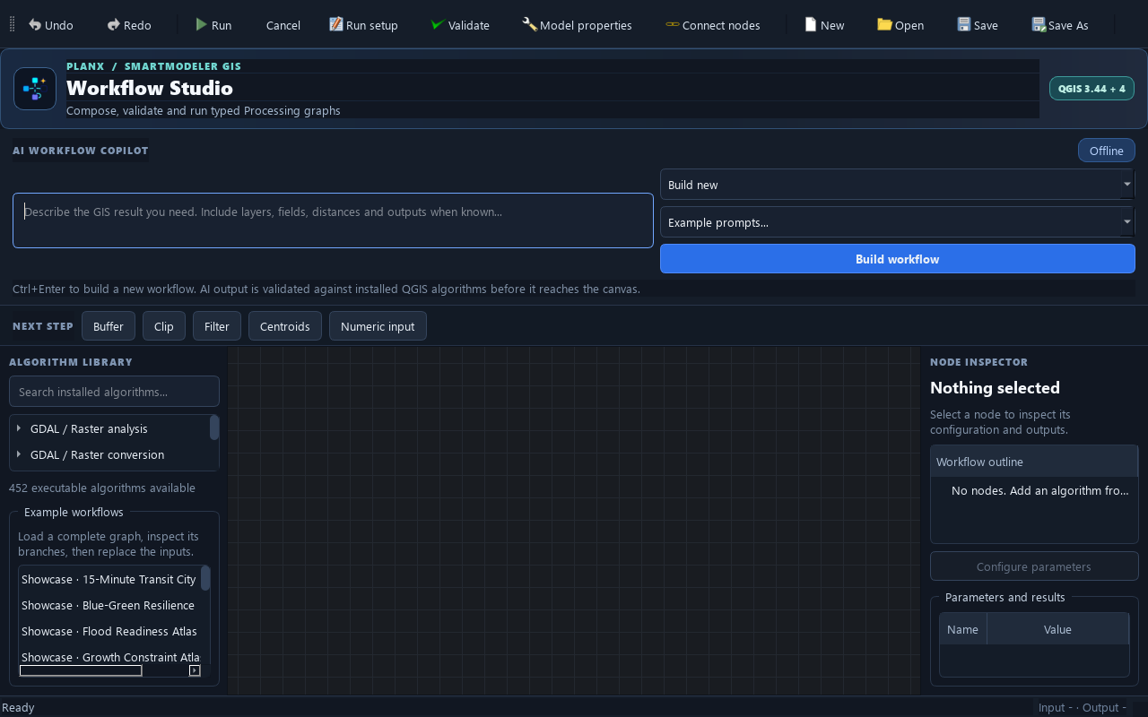Viewport: 1148px width, 717px height.
Task: Click the Workflow outline header
Action: pos(1034,462)
